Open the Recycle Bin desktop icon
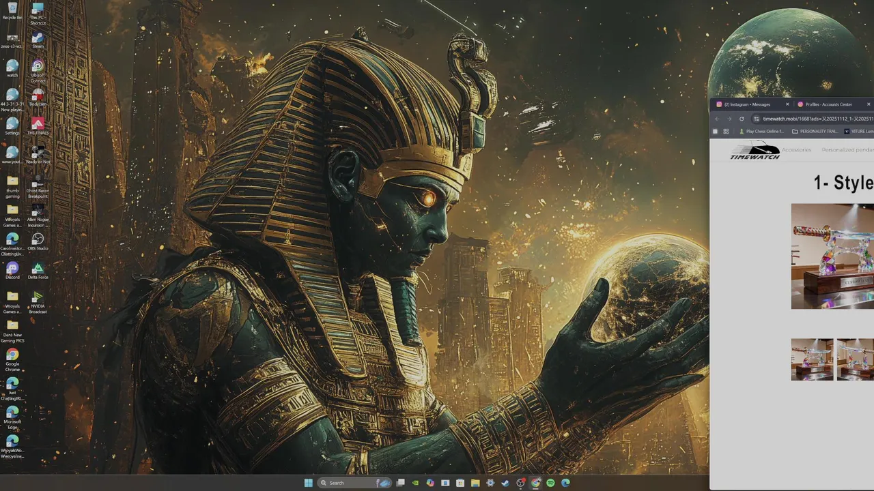874x491 pixels. [12, 10]
